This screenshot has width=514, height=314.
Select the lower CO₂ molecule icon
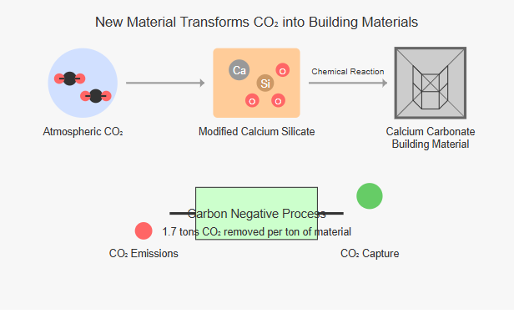(x=96, y=96)
